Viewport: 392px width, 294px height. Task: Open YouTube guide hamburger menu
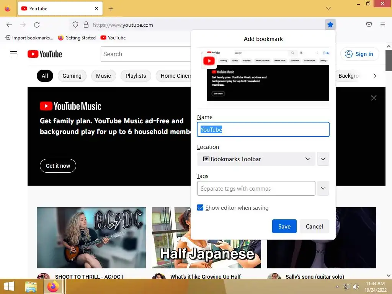point(14,54)
